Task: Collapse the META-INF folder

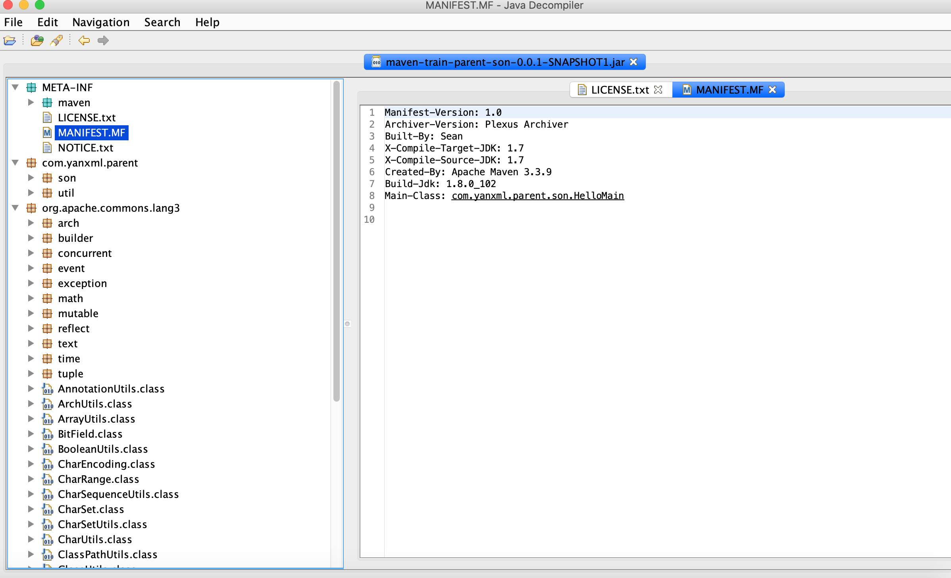Action: (x=15, y=87)
